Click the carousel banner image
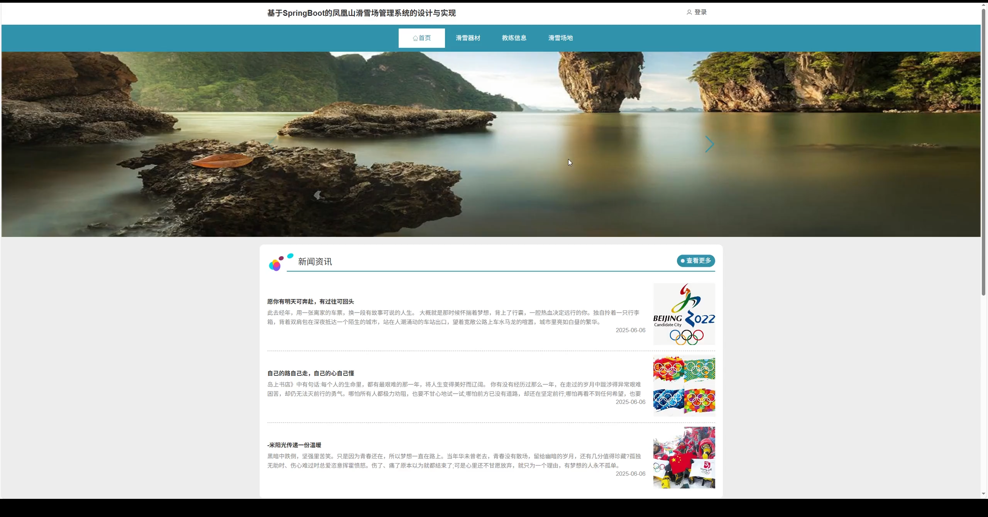 491,144
